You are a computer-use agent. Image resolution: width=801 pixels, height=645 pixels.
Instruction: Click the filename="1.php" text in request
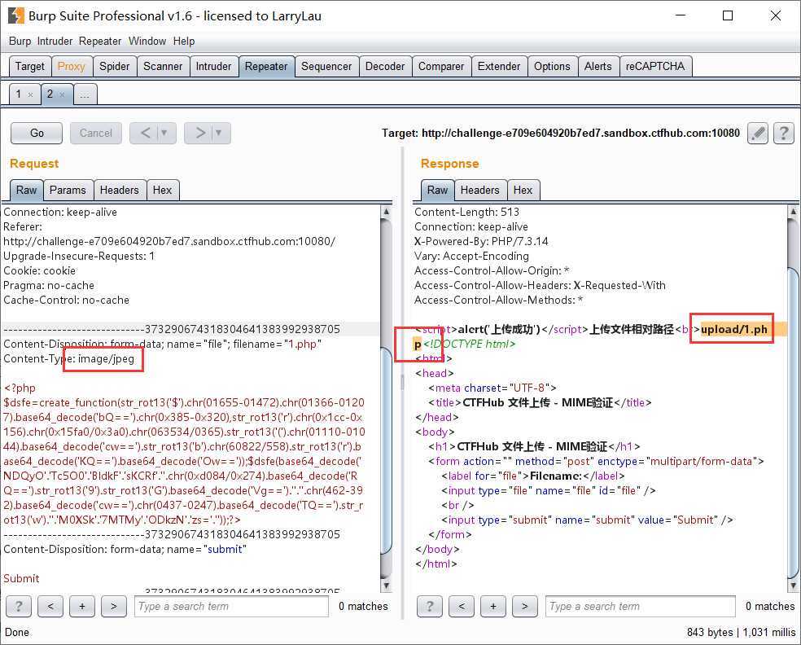[x=278, y=344]
